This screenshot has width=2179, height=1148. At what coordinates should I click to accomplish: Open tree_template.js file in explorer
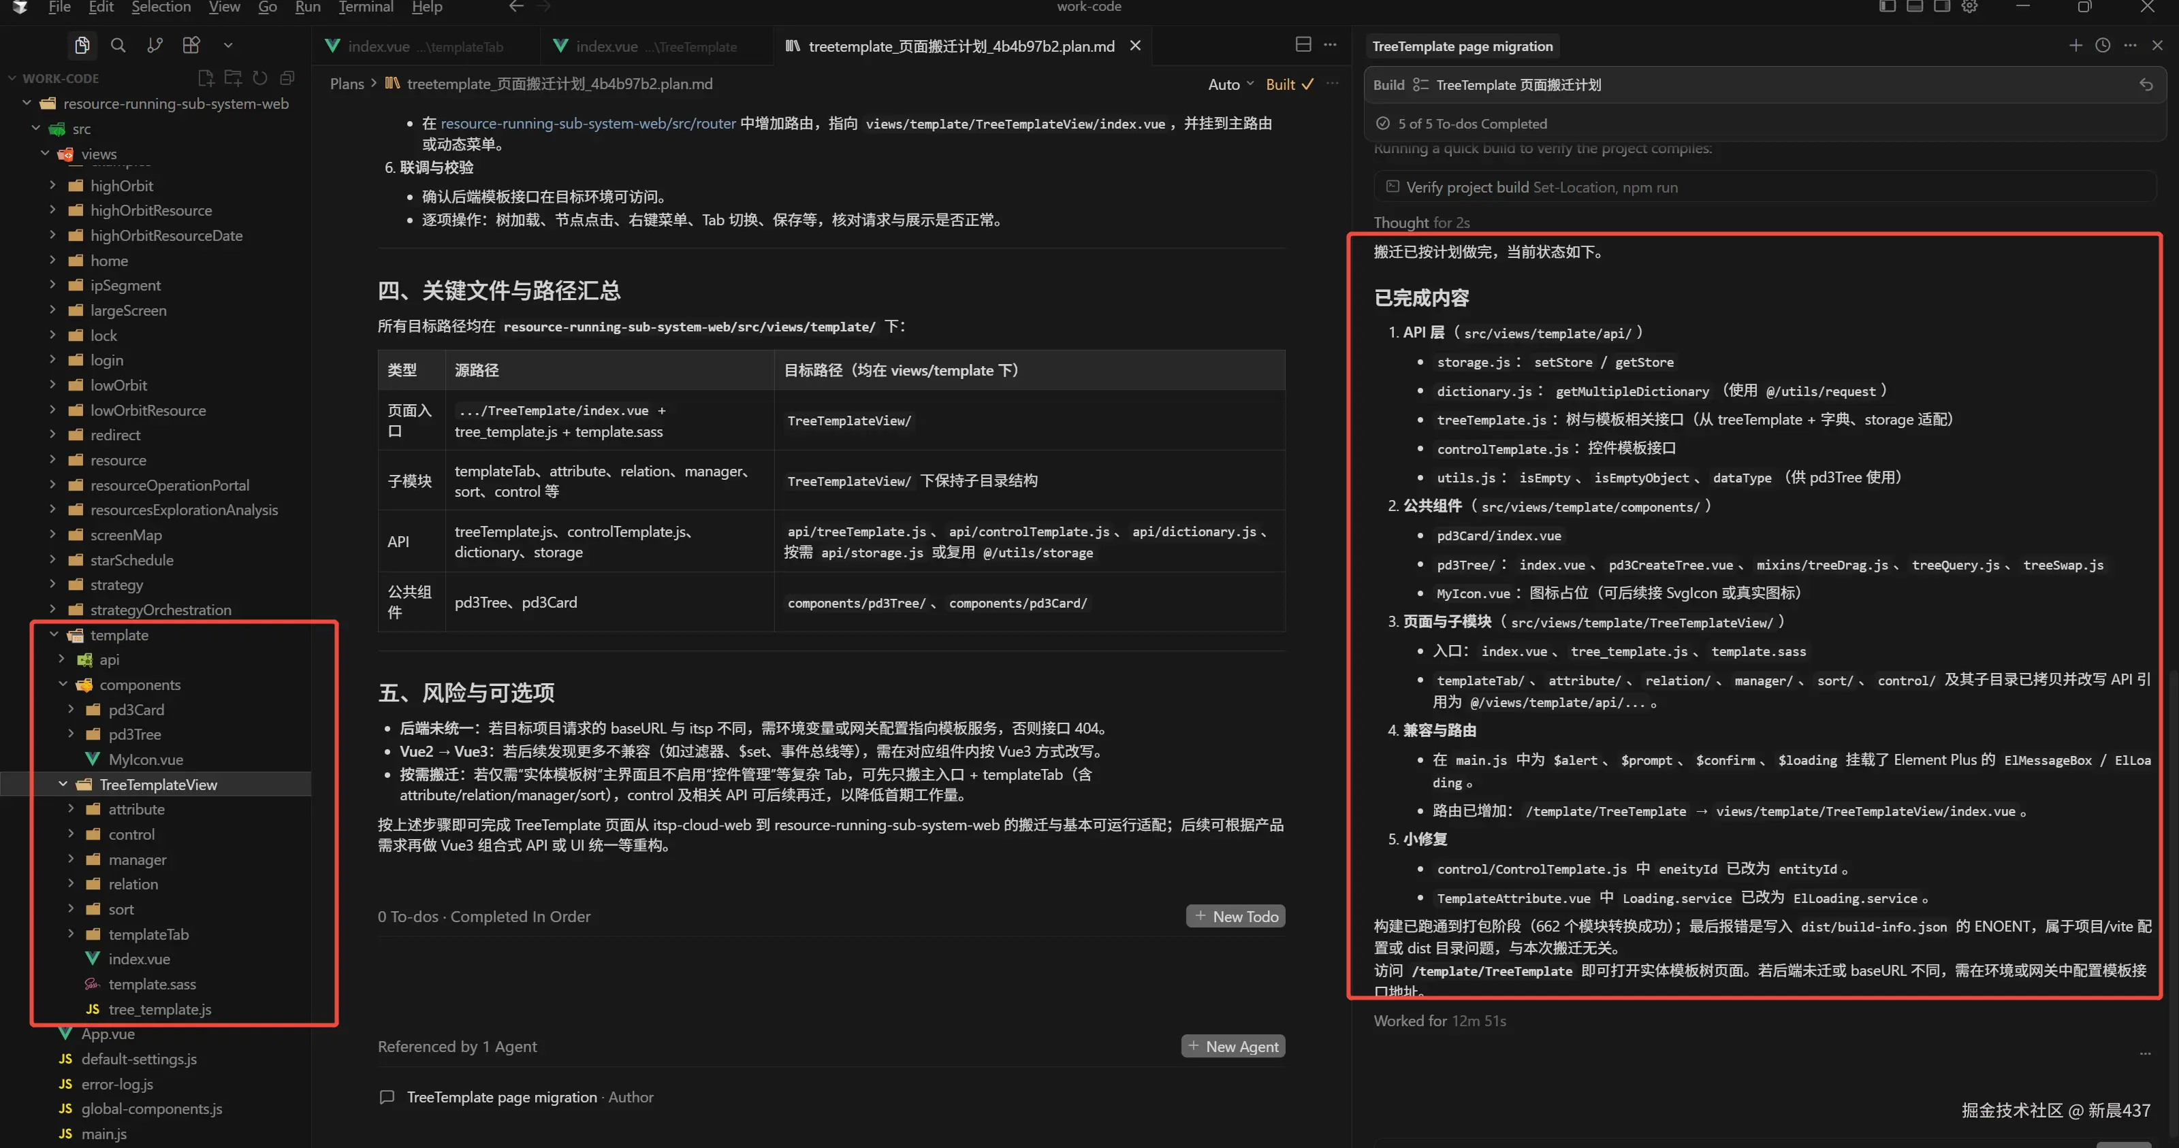(159, 1009)
